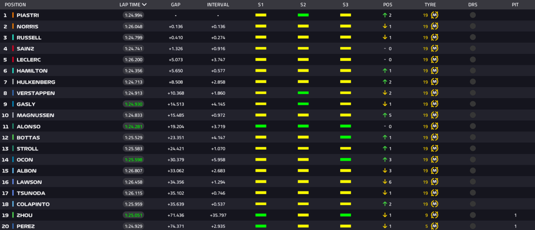Click Magnussen's green position-gain arrow
This screenshot has width=535, height=230.
[385, 115]
